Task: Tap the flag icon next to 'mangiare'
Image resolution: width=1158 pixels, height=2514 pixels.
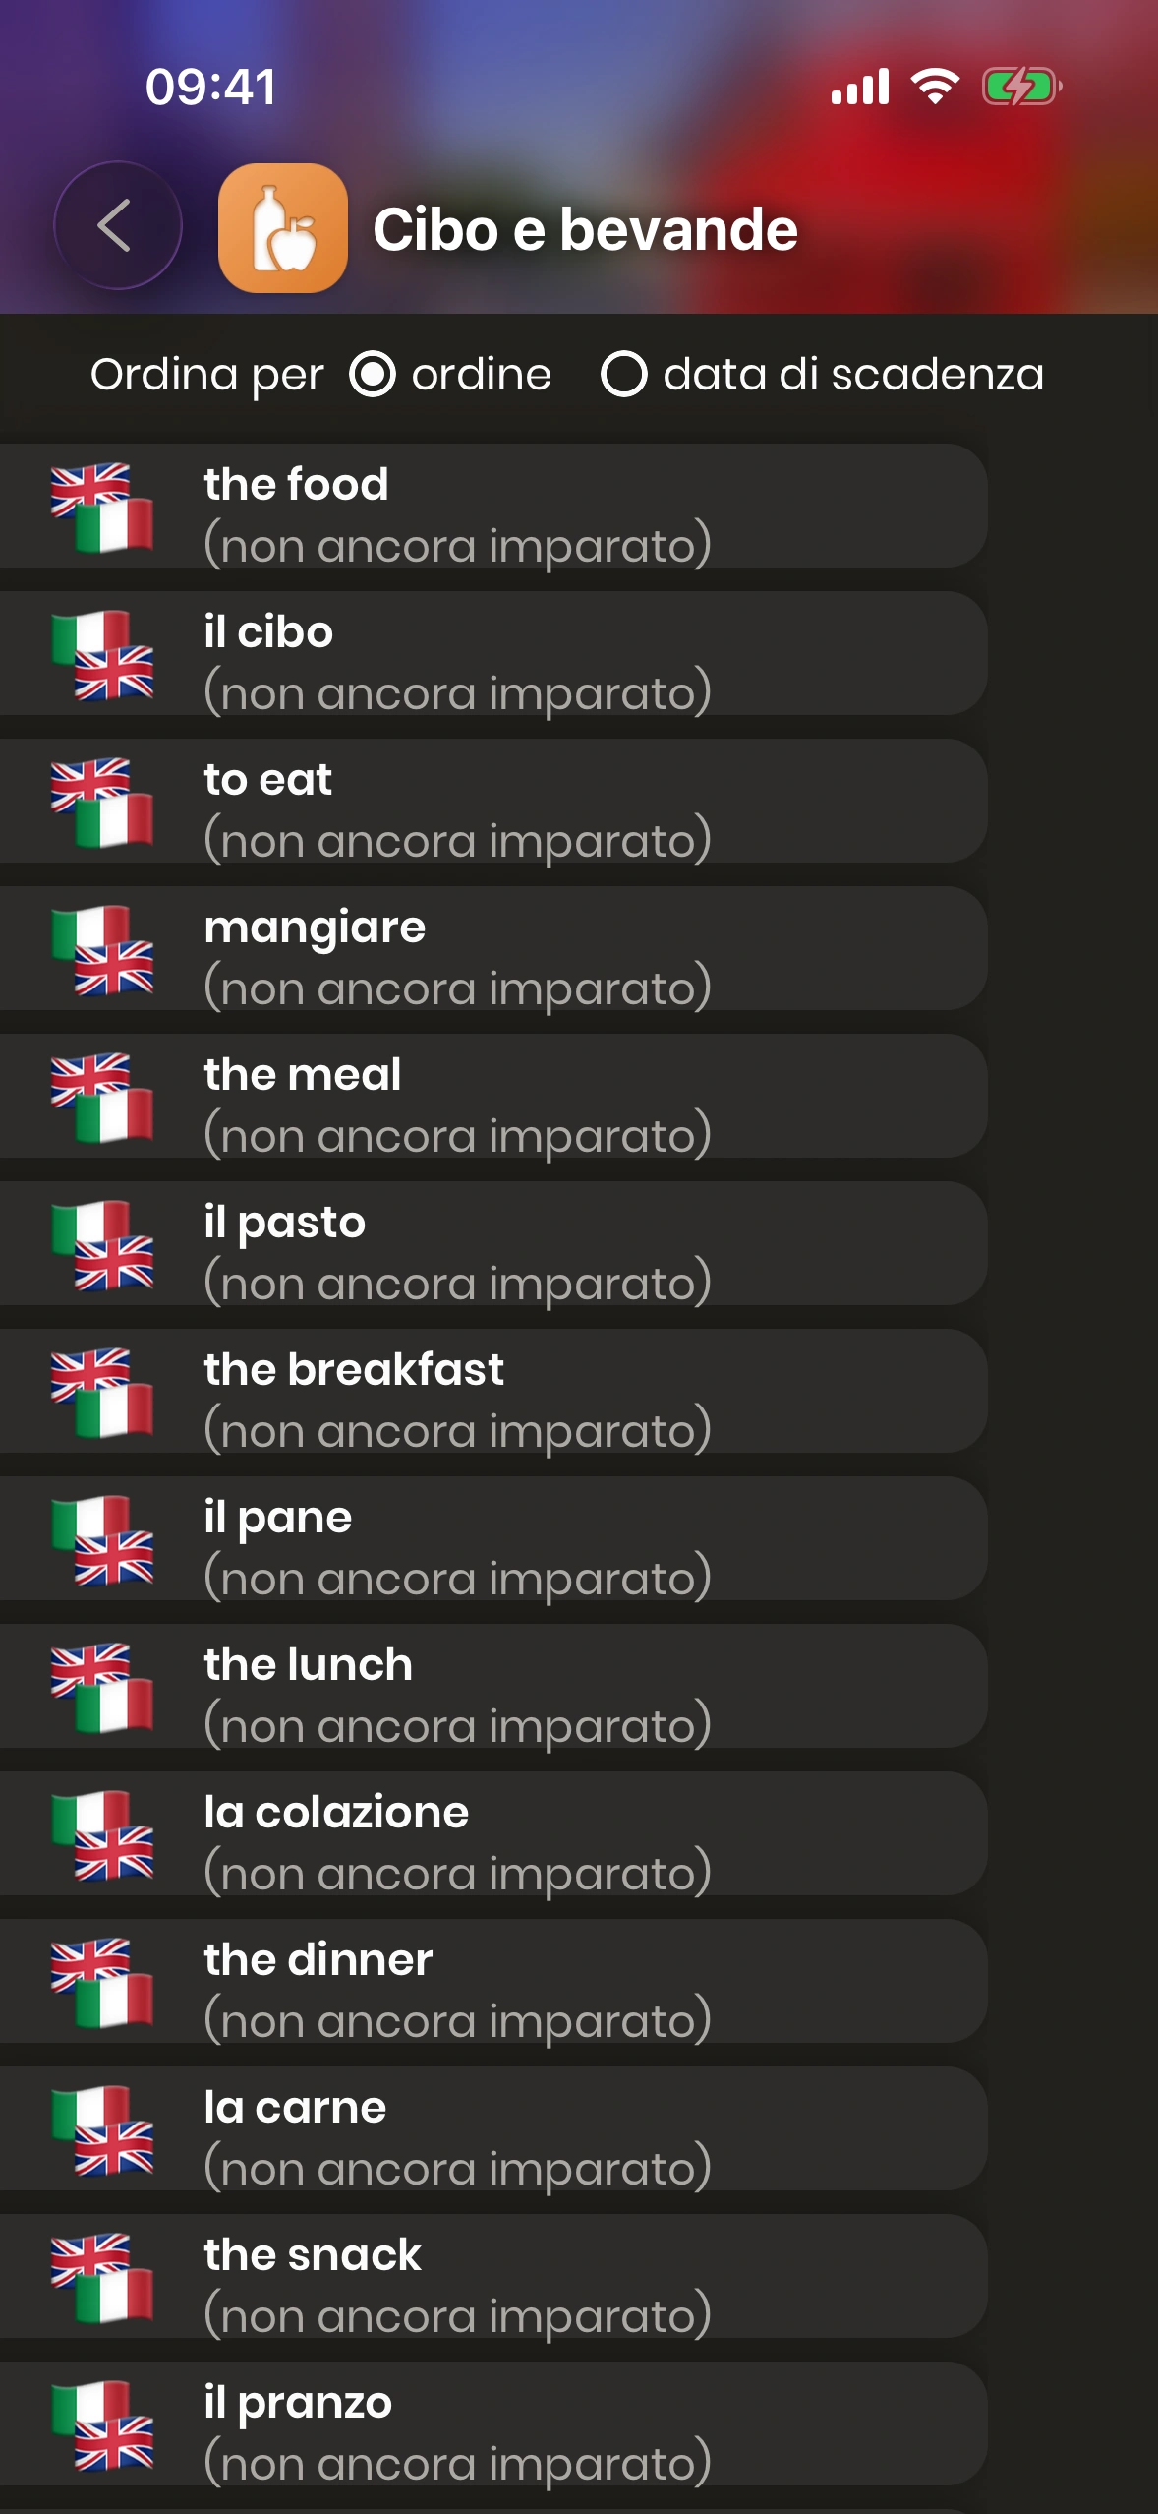Action: 102,950
